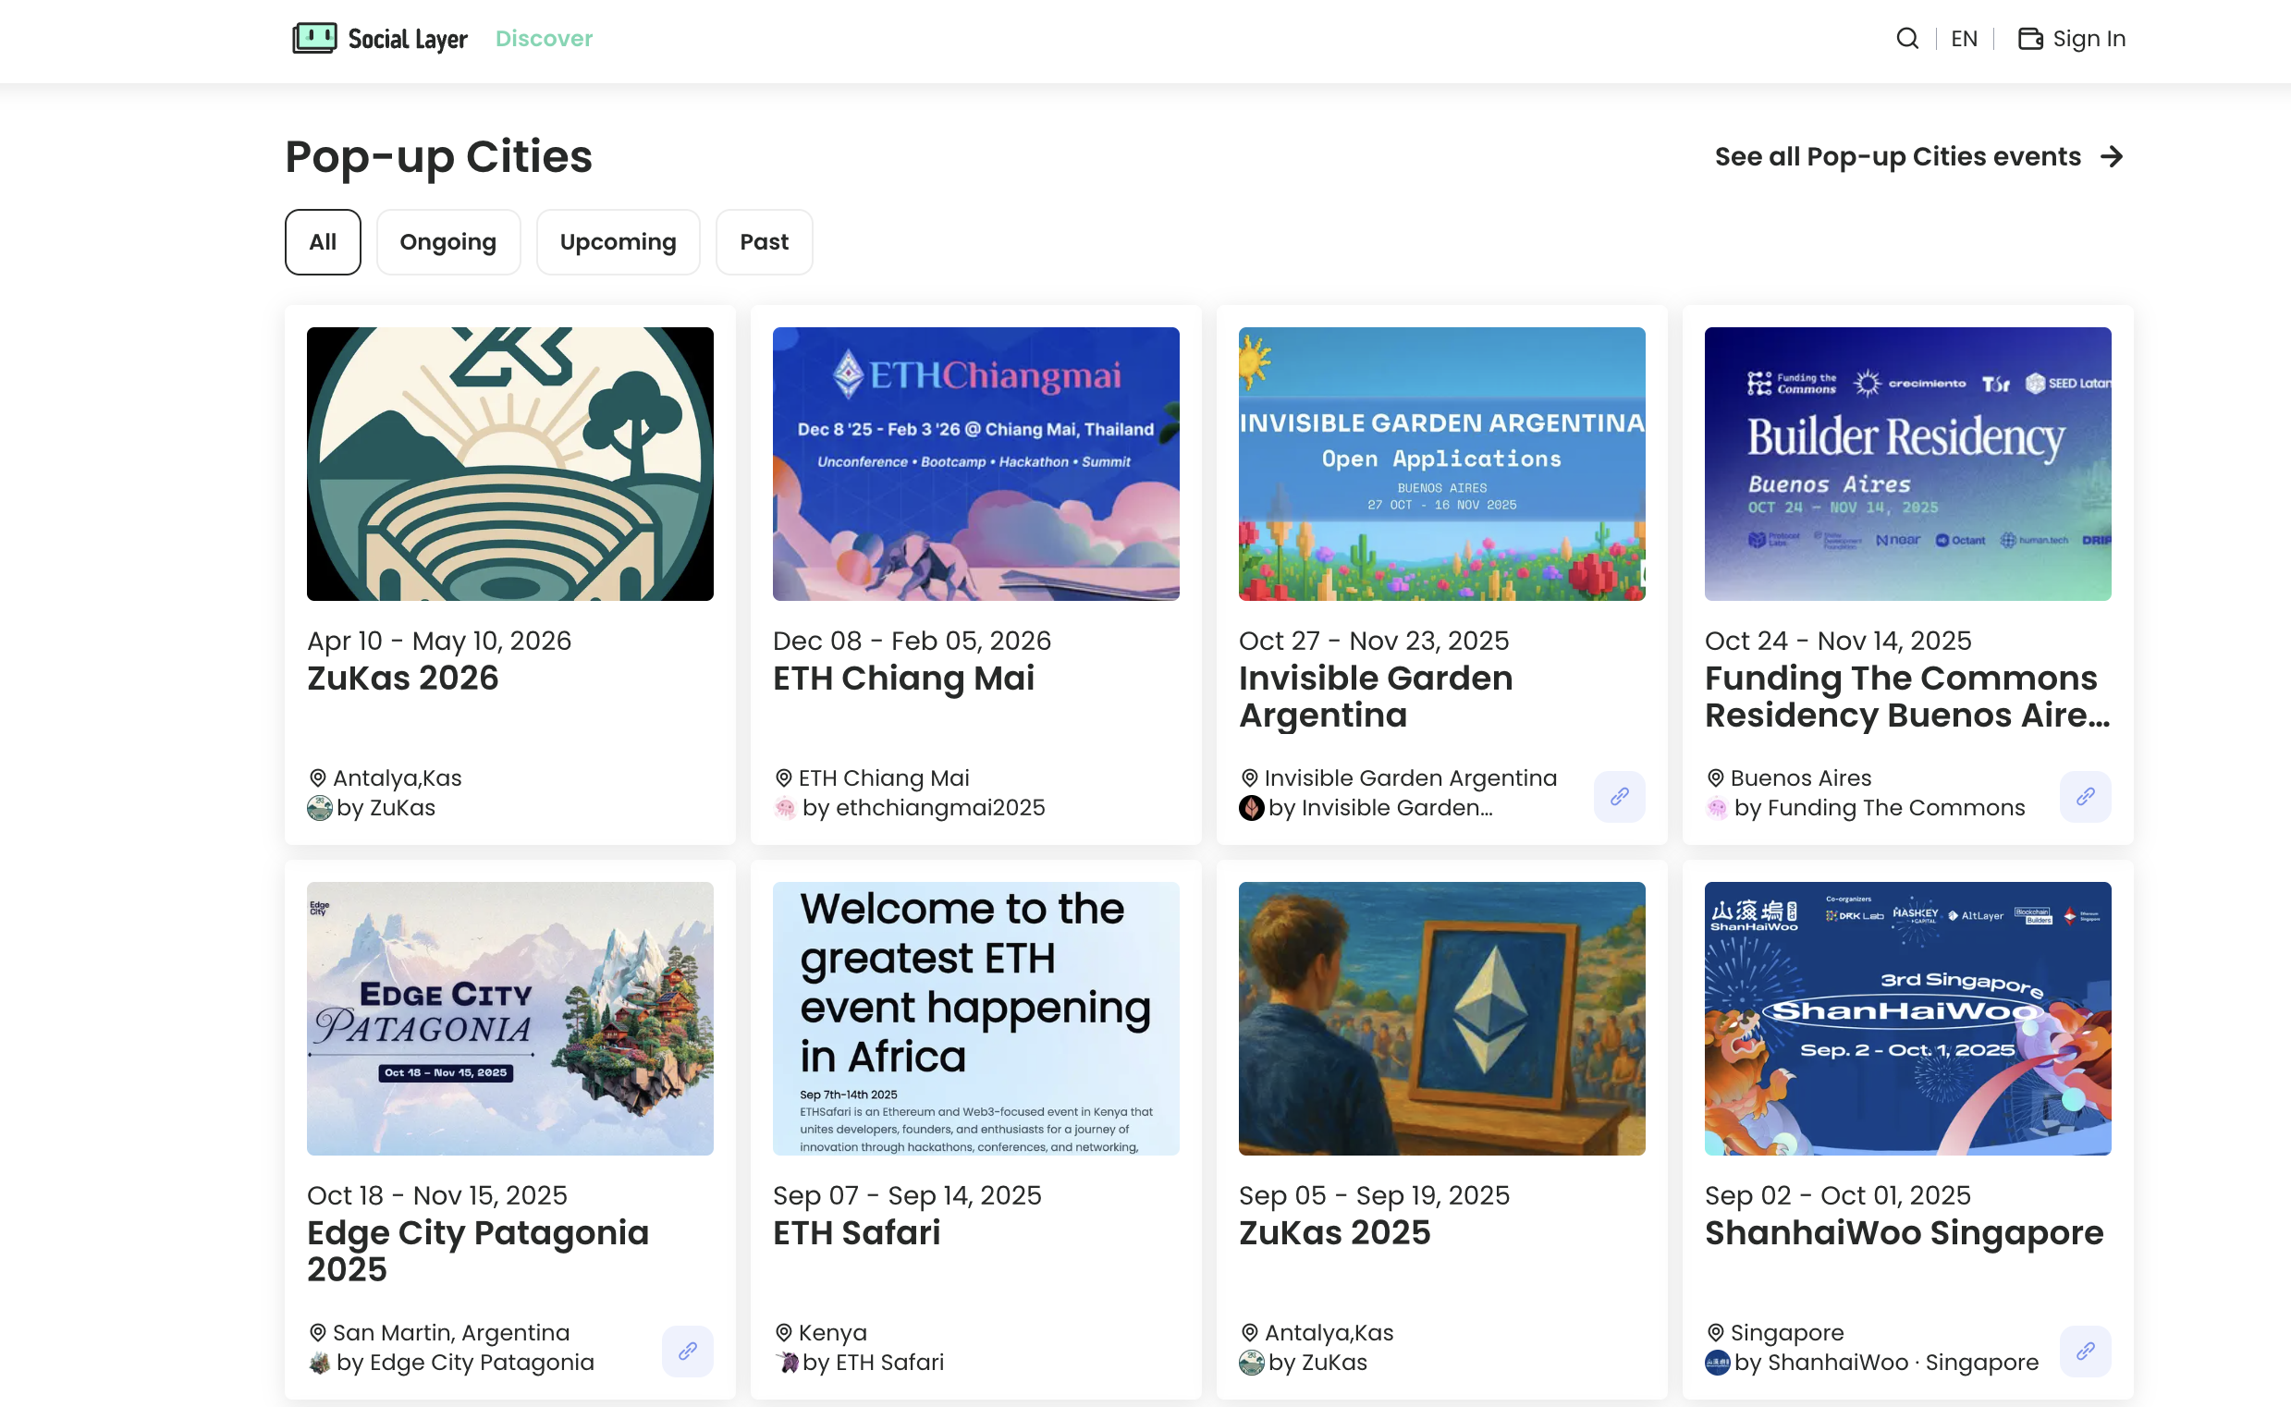
Task: Select the All filter
Action: click(x=322, y=242)
